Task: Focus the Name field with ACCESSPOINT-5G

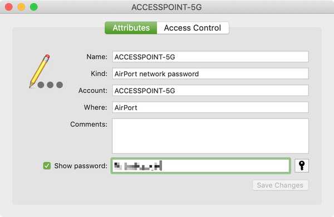Action: (x=210, y=57)
